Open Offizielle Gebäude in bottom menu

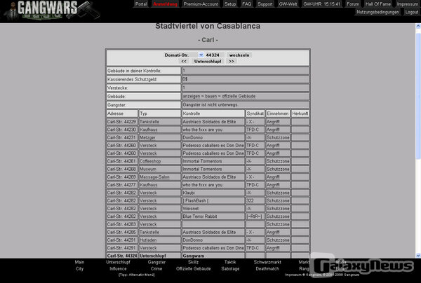pyautogui.click(x=194, y=269)
